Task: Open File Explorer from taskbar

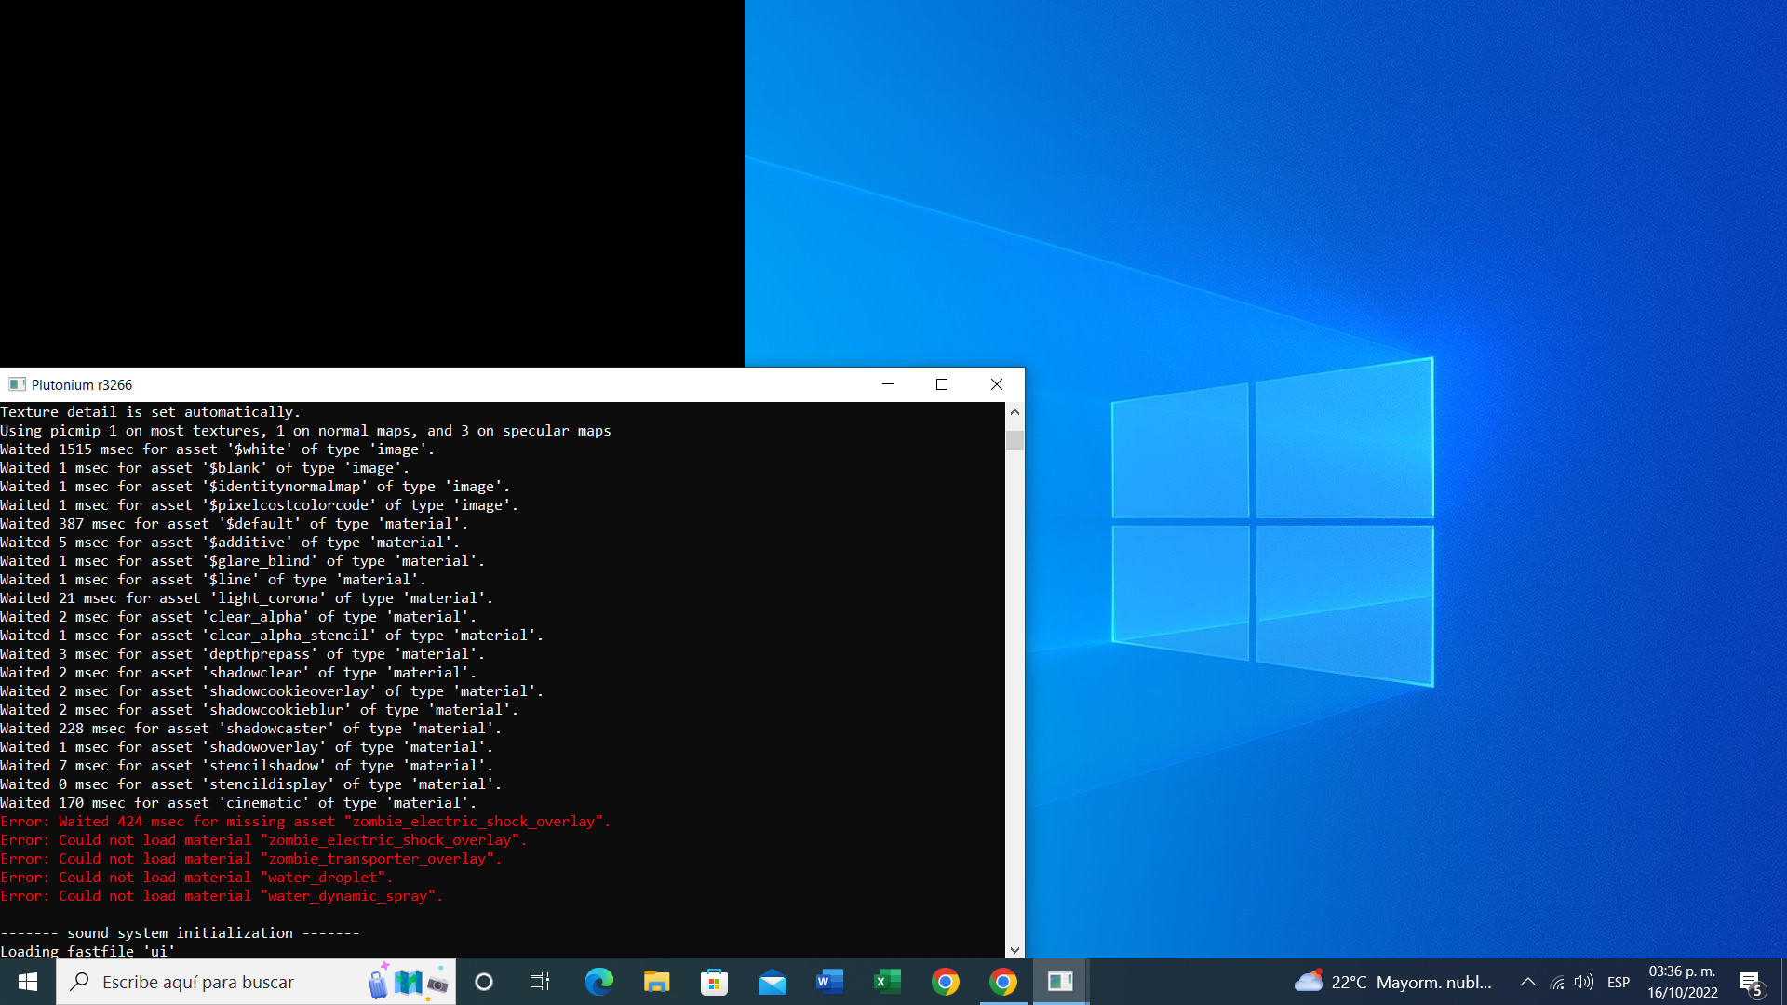Action: (x=656, y=982)
